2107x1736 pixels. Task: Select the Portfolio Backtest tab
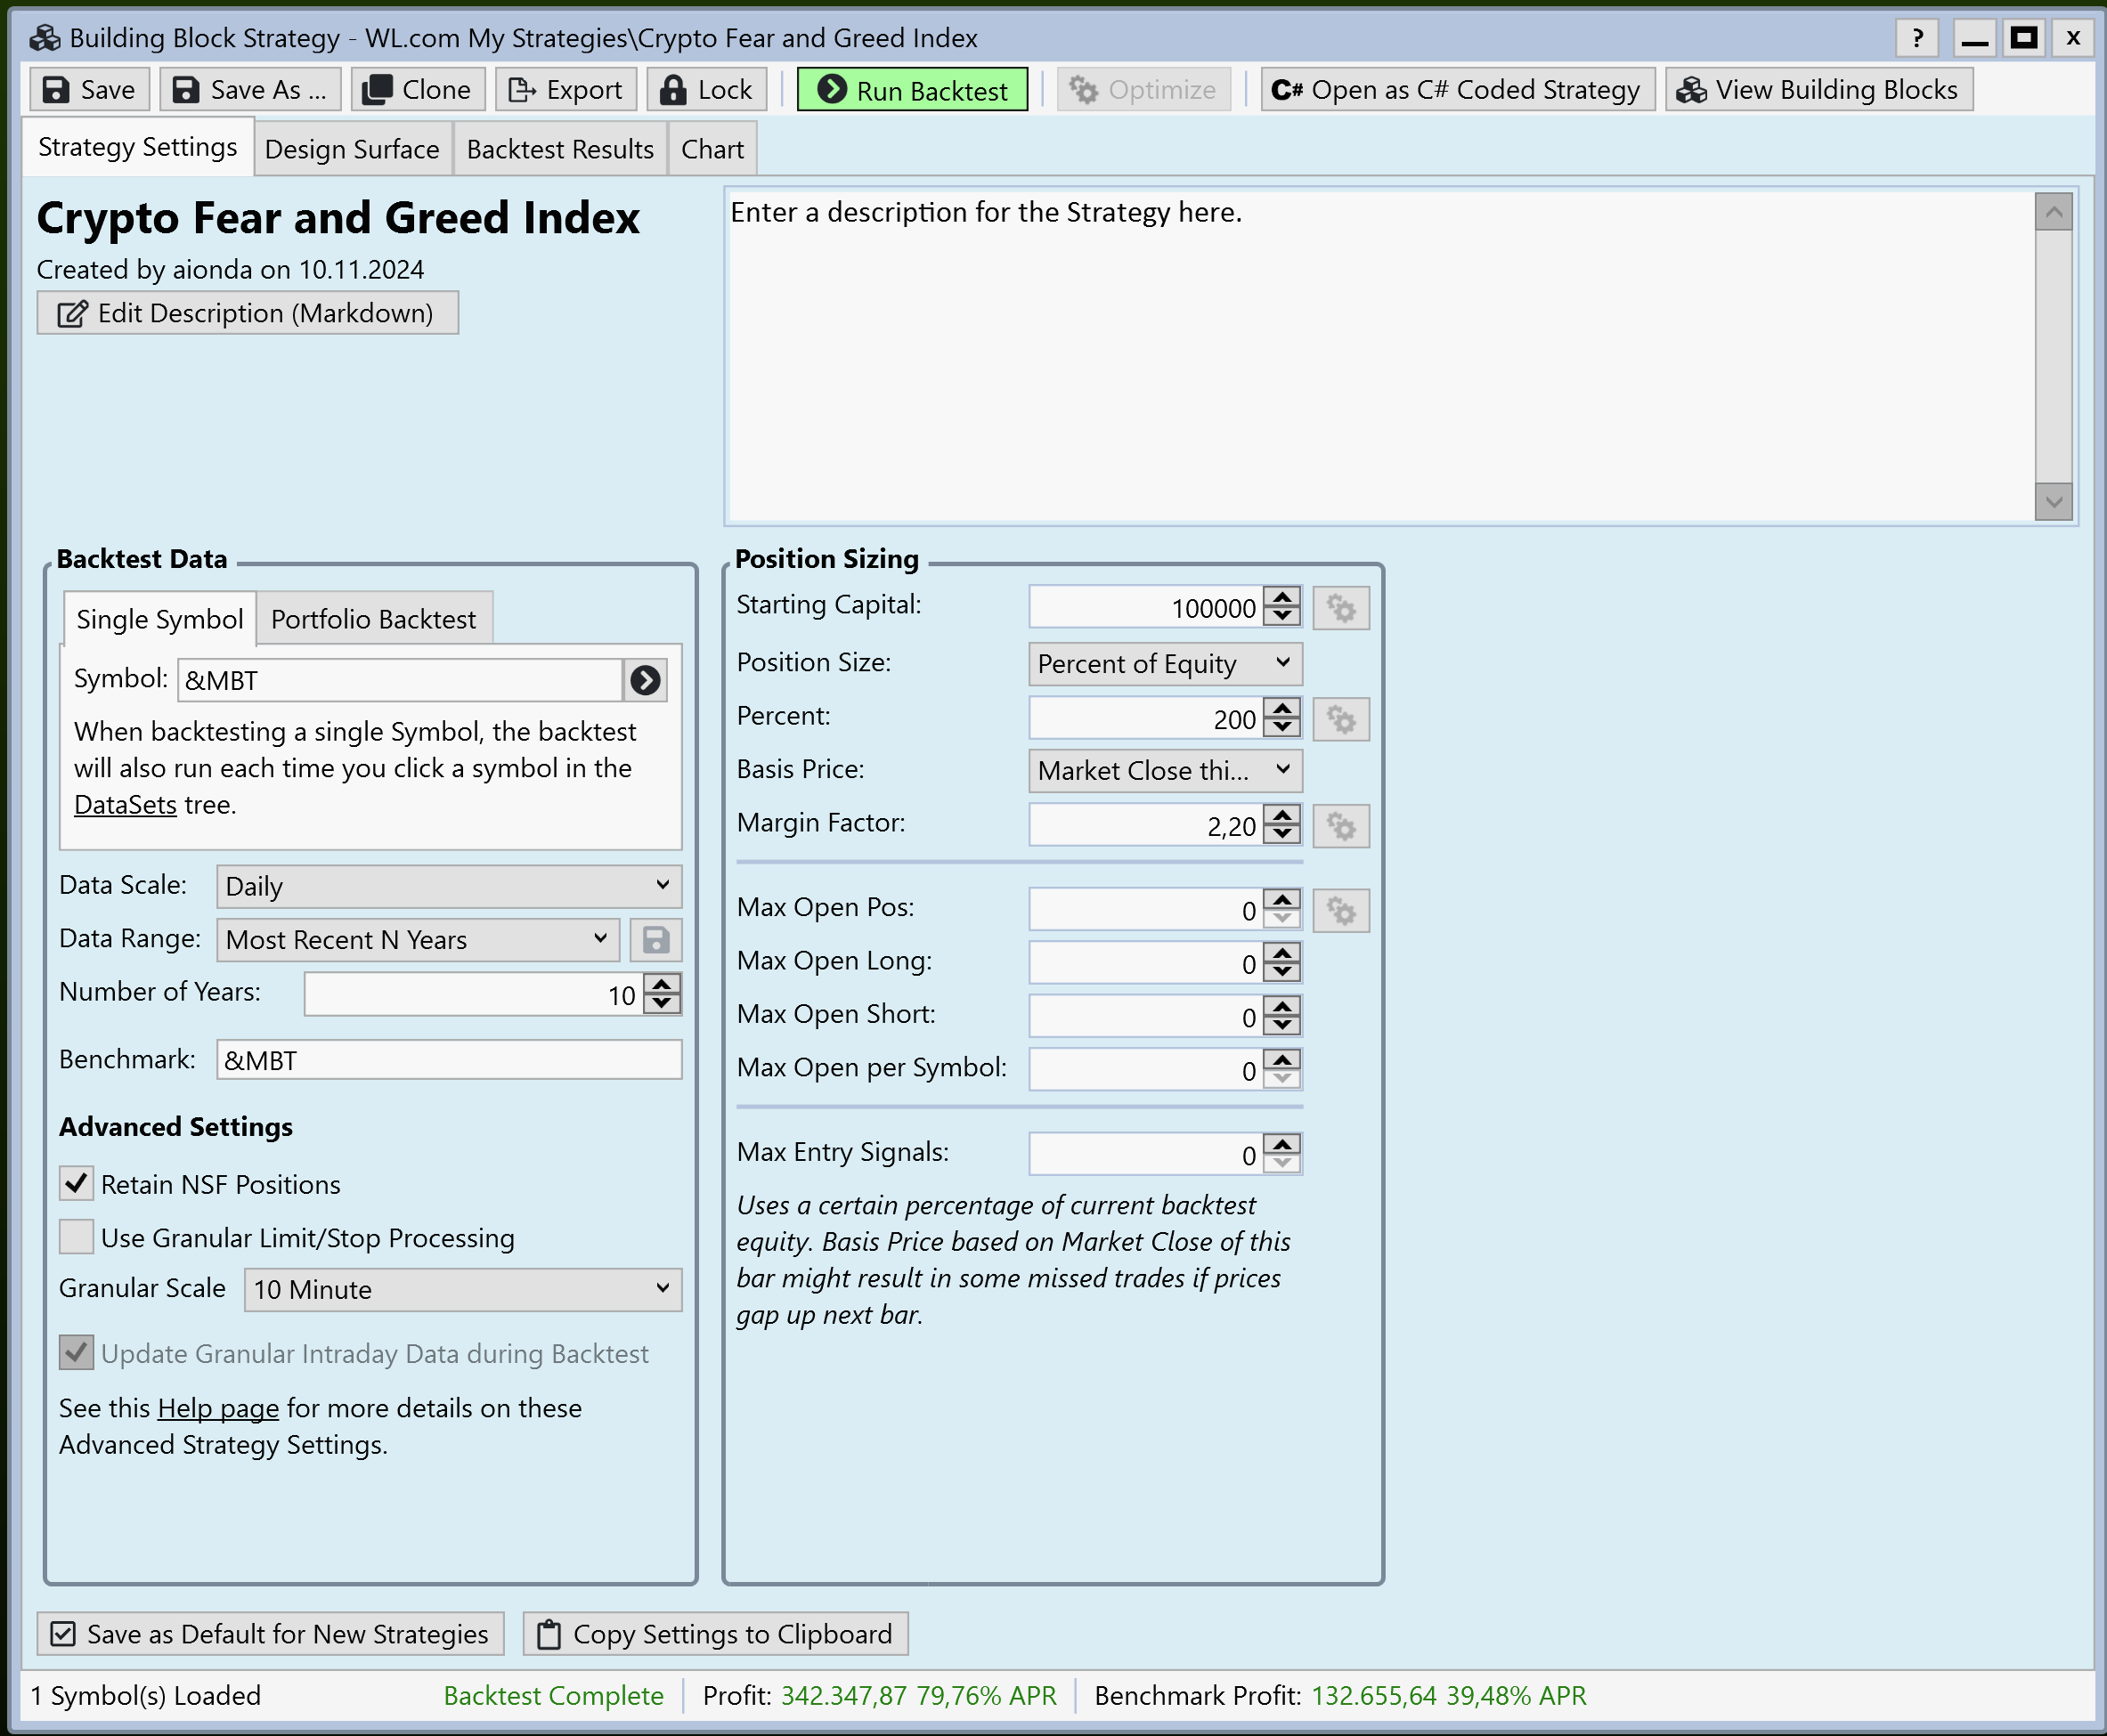(x=373, y=619)
